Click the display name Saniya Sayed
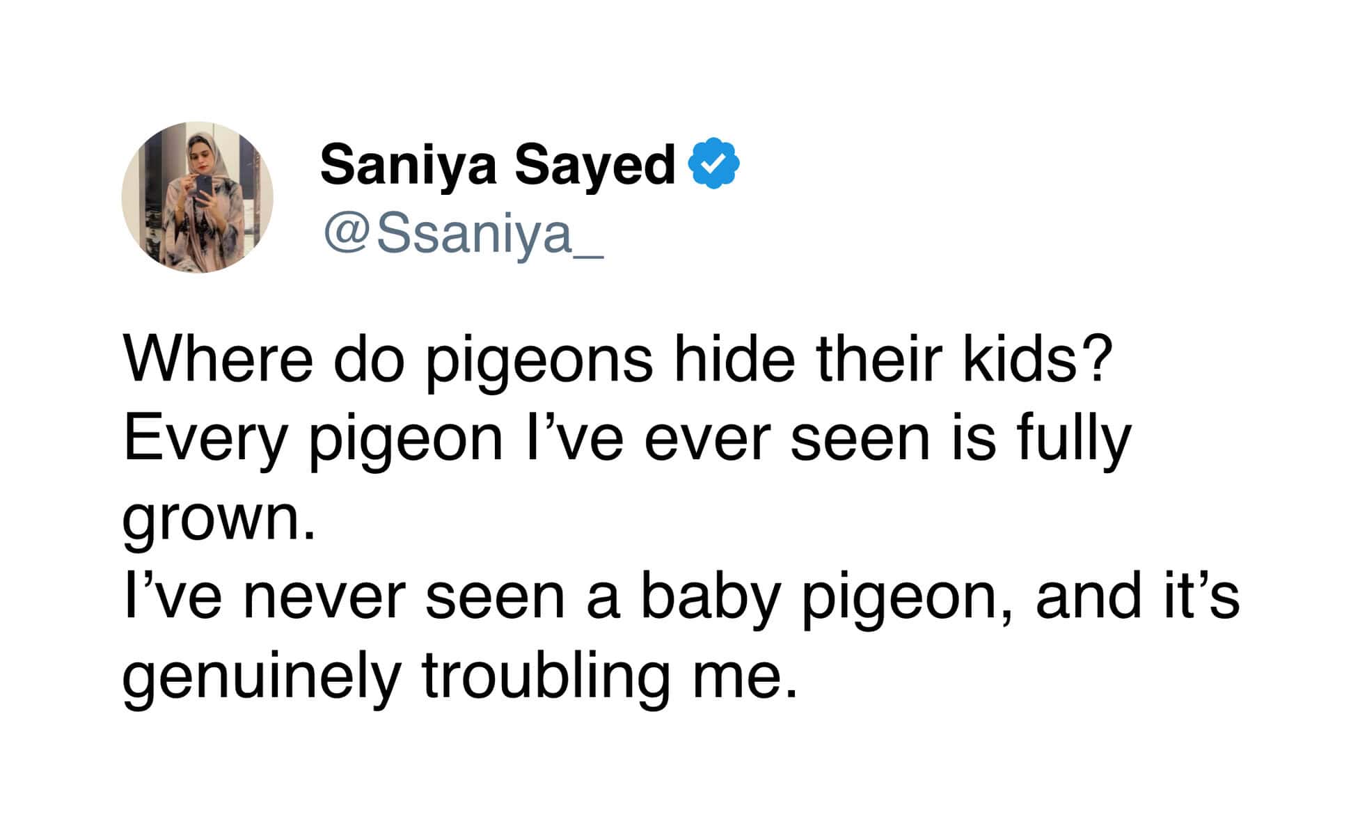 (497, 165)
